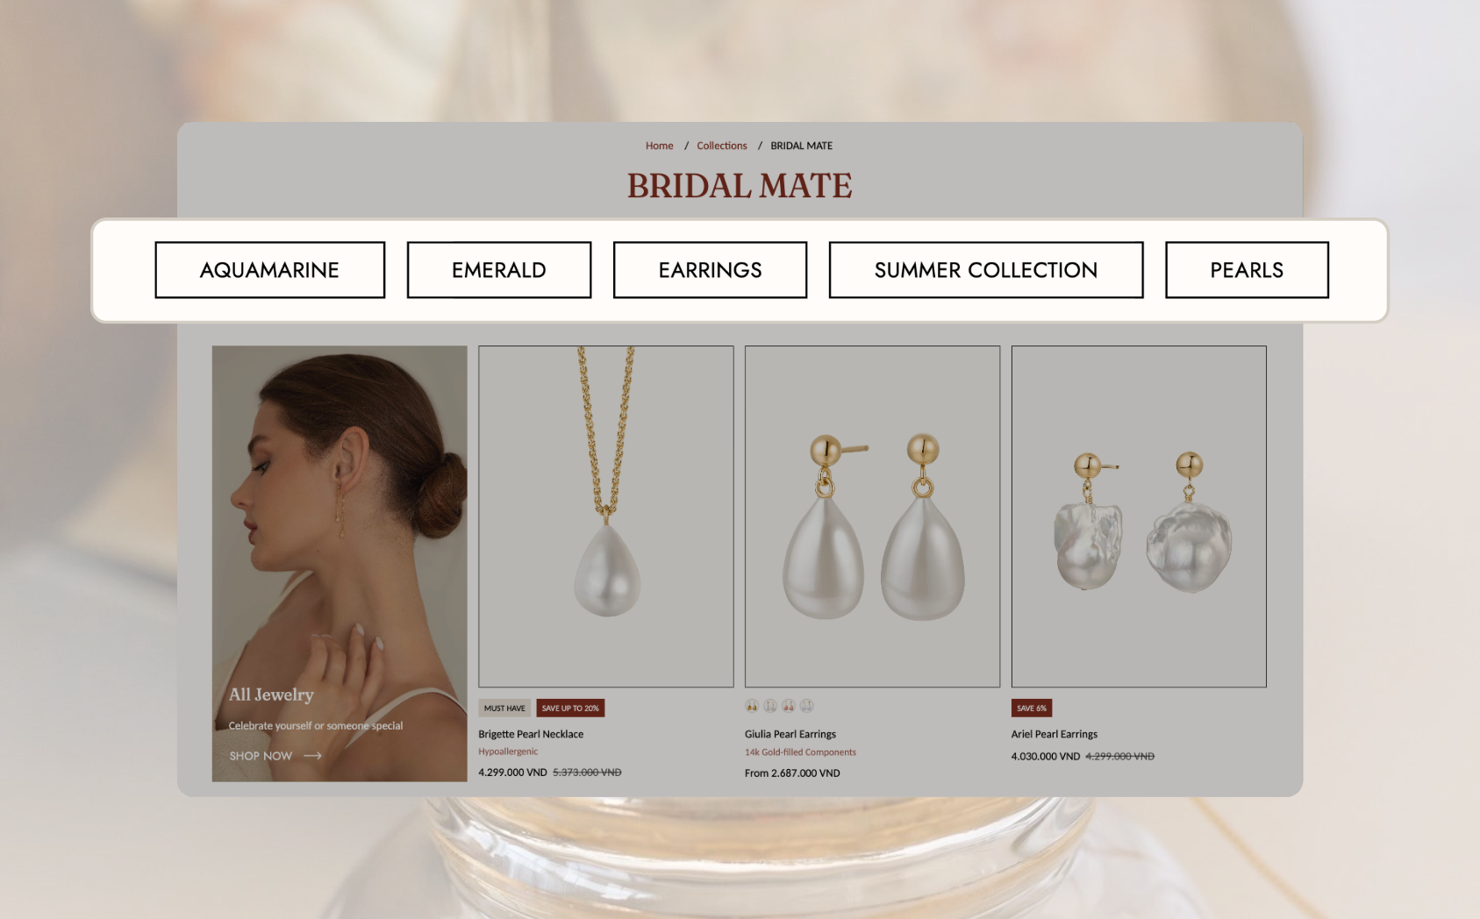This screenshot has height=919, width=1480.
Task: Click the Shop Now arrow icon
Action: [312, 756]
